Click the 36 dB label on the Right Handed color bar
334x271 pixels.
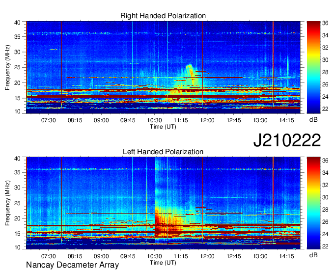pyautogui.click(x=325, y=23)
